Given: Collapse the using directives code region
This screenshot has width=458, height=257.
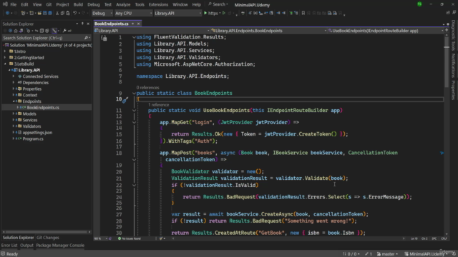Looking at the screenshot, I should coord(134,37).
